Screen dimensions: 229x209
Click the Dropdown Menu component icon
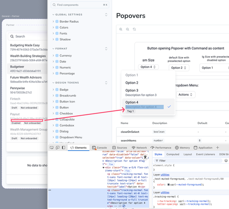click(57, 137)
